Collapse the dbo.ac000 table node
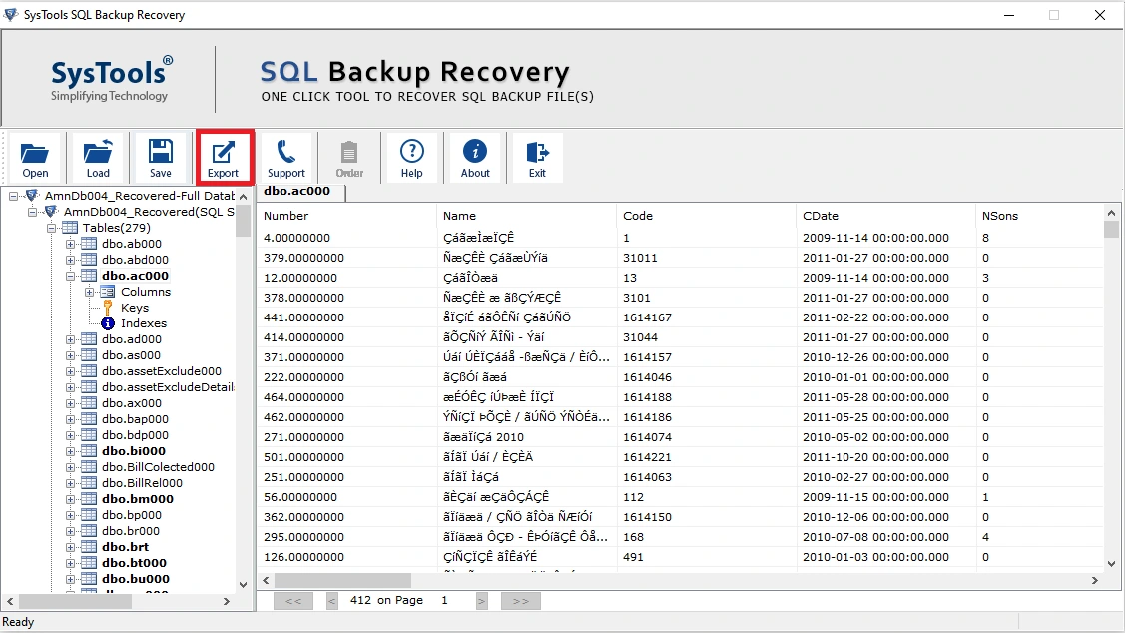The width and height of the screenshot is (1125, 633). pos(70,276)
